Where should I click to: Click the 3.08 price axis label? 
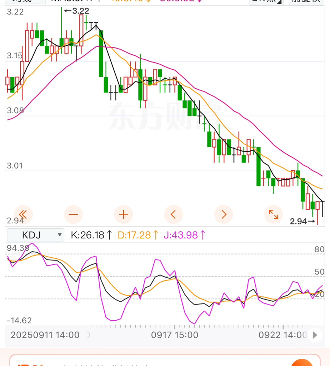pyautogui.click(x=15, y=110)
